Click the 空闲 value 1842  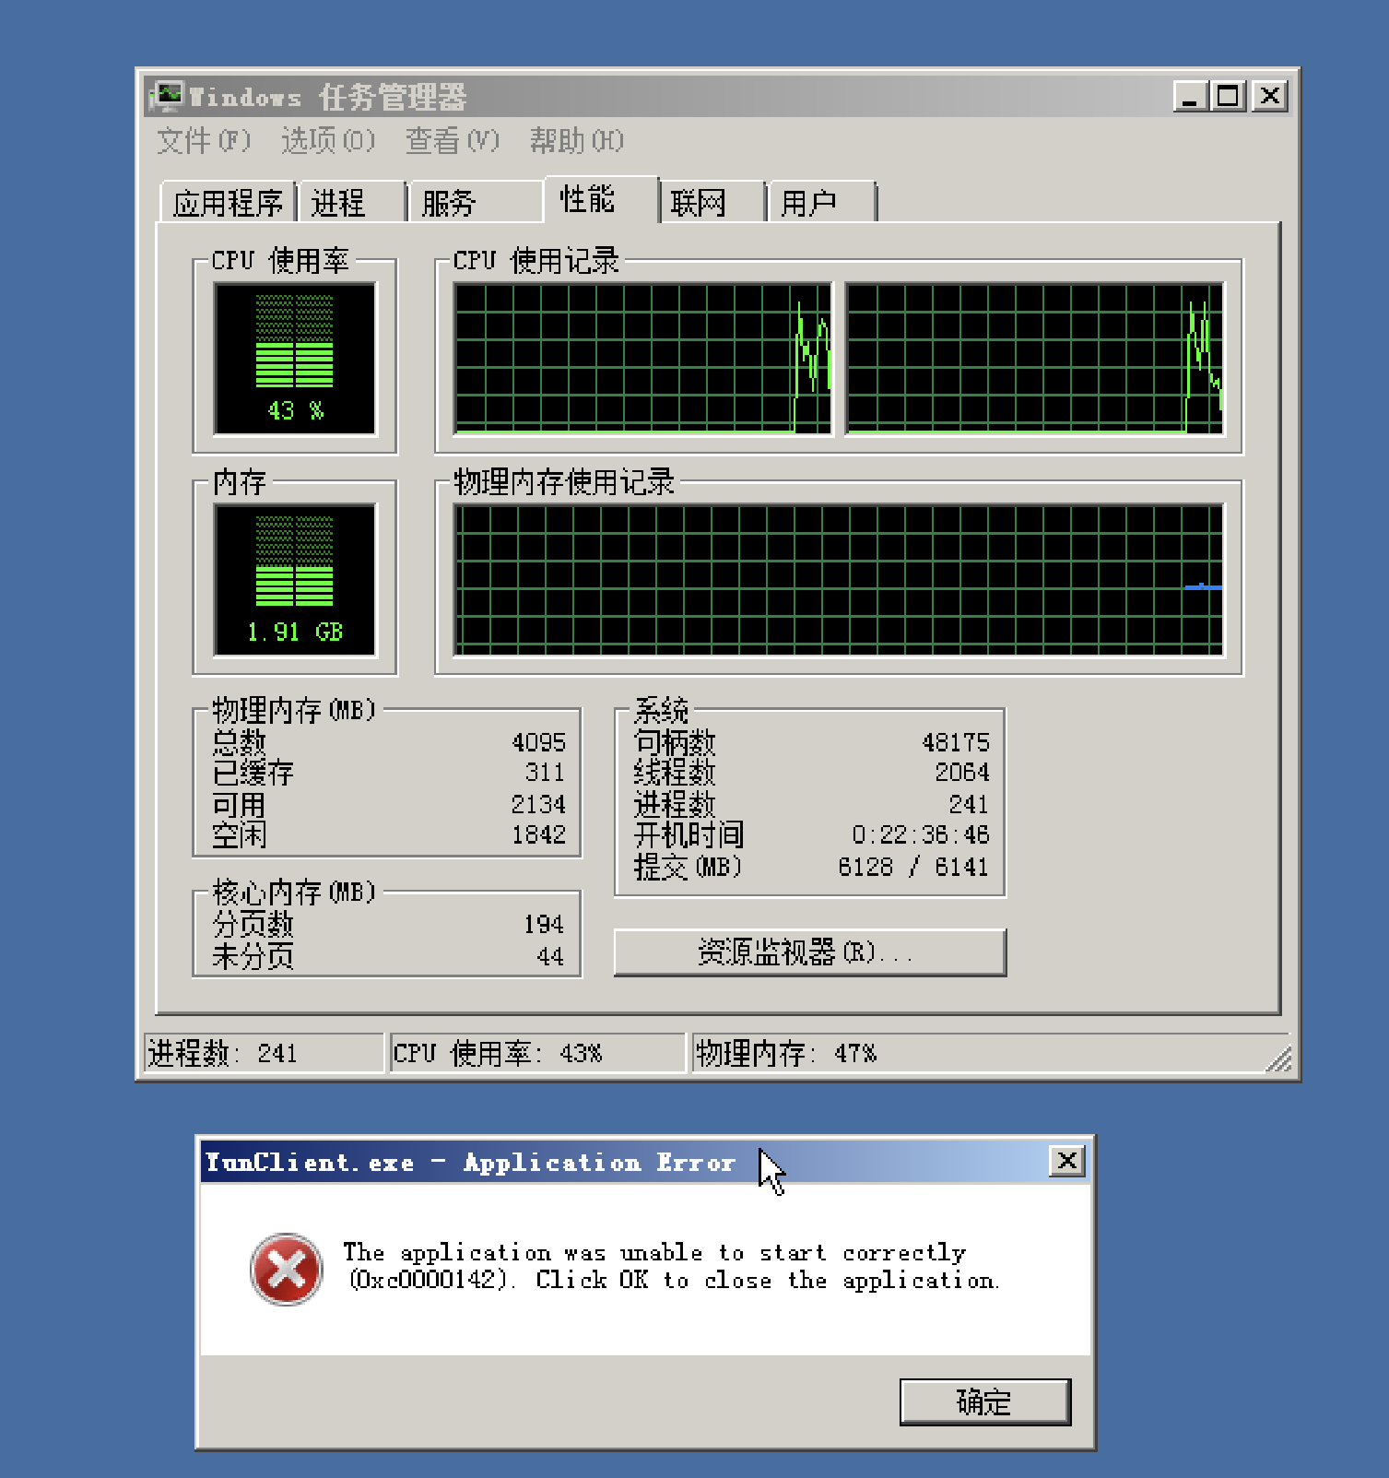[x=538, y=834]
